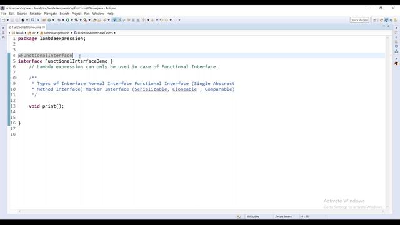
Task: Open the Navigate menu
Action: pos(51,14)
